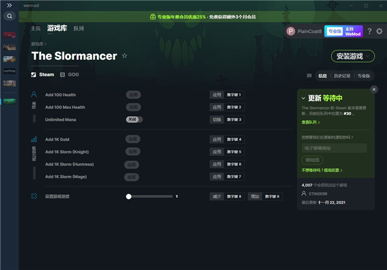Open the 专业版 pro tab
The image size is (387, 270).
pos(364,75)
